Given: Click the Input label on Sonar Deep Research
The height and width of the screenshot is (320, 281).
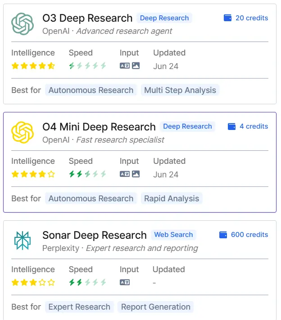Looking at the screenshot, I should 129,269.
